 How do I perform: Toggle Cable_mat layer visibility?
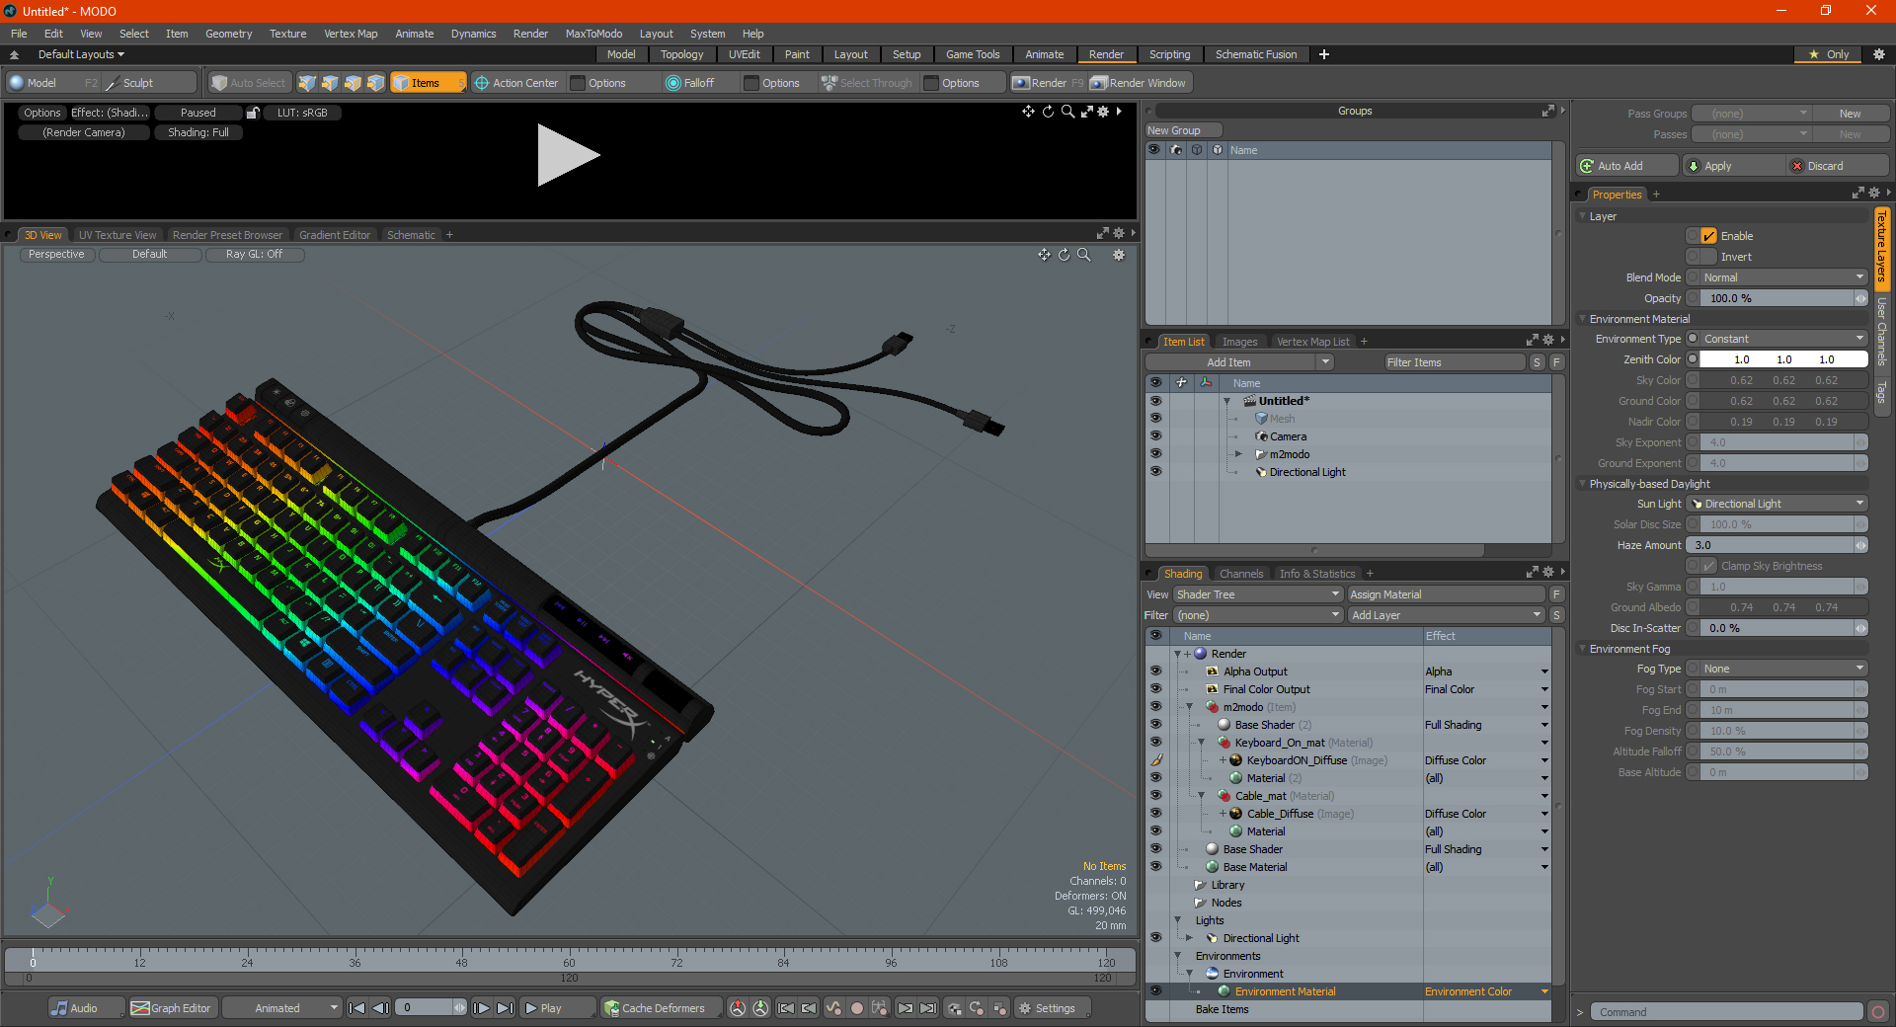click(1155, 796)
